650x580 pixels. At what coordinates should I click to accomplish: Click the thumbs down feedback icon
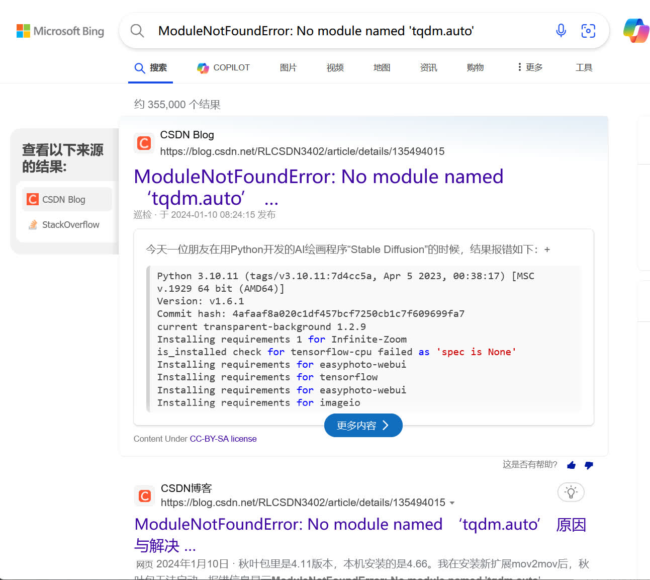(589, 465)
